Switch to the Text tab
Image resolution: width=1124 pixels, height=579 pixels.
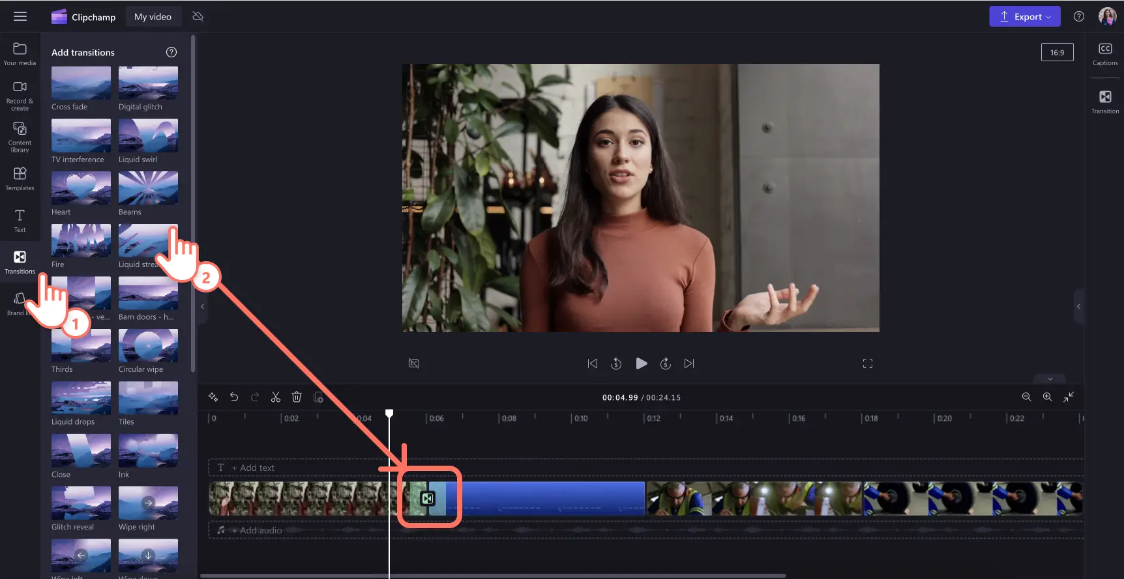tap(20, 220)
